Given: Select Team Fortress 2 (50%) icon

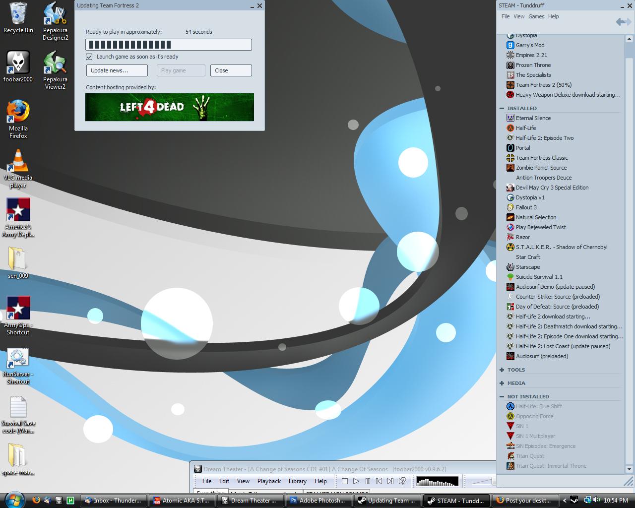Looking at the screenshot, I should coord(510,85).
